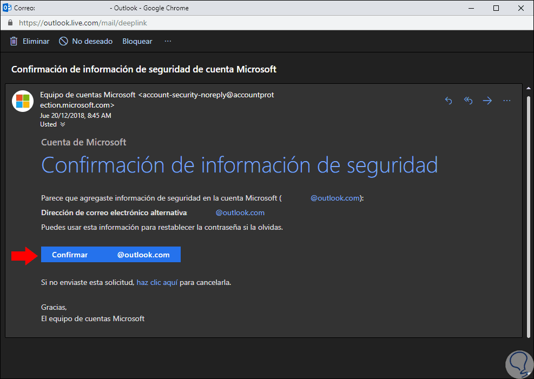
Task: Click the padlock site info icon
Action: point(10,23)
